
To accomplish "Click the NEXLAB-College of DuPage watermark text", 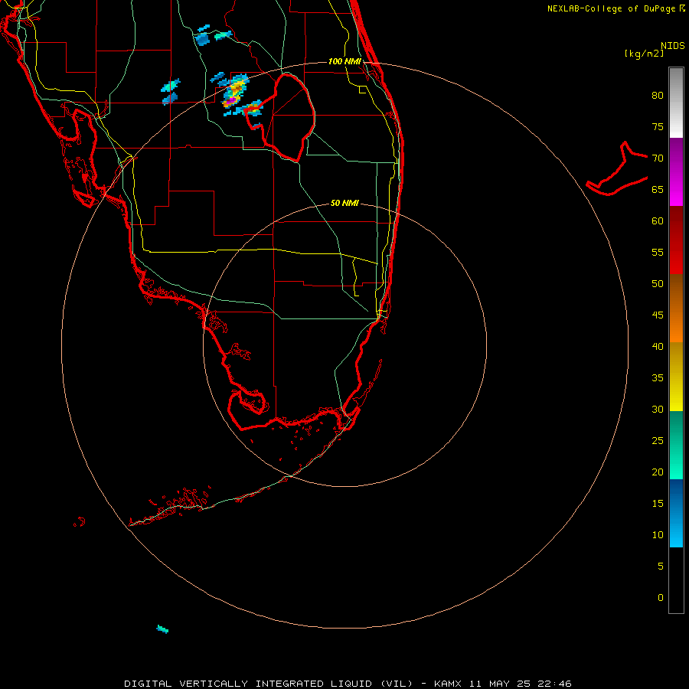I will tap(612, 8).
